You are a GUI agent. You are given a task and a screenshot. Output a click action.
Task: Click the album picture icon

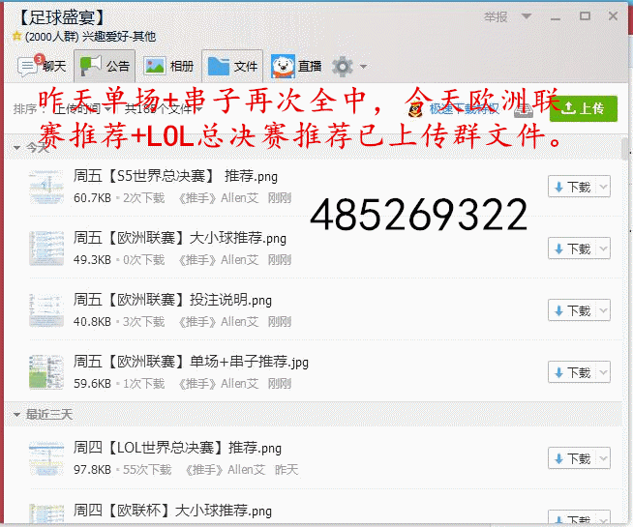pos(155,66)
